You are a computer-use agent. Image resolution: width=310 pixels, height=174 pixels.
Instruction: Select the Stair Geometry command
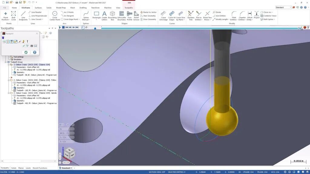click(x=148, y=16)
